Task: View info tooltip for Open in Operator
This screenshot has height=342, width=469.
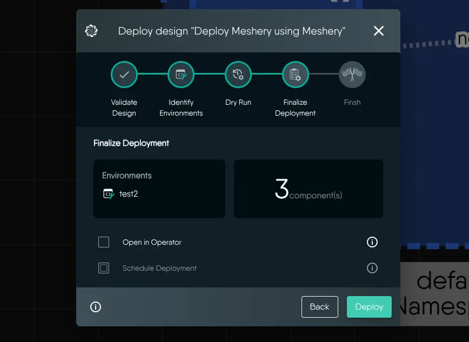Action: (x=372, y=242)
